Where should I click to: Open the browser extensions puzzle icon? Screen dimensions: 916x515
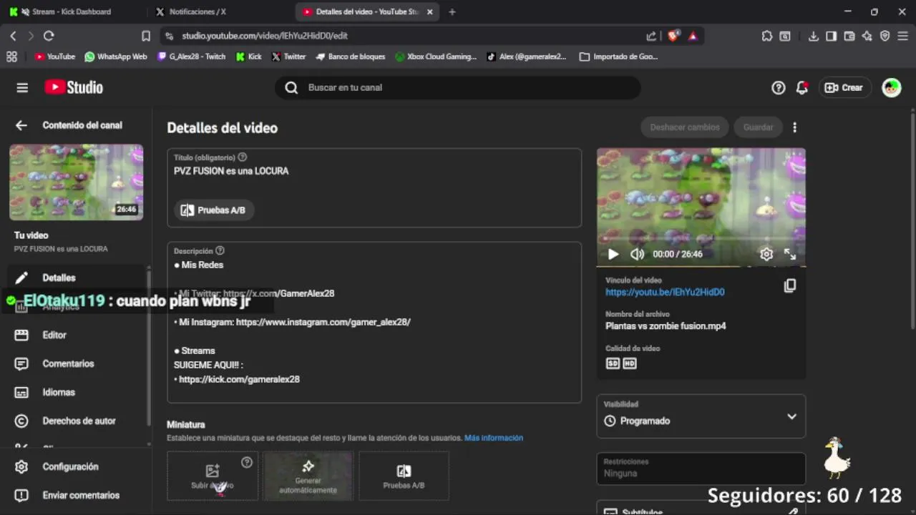point(767,36)
